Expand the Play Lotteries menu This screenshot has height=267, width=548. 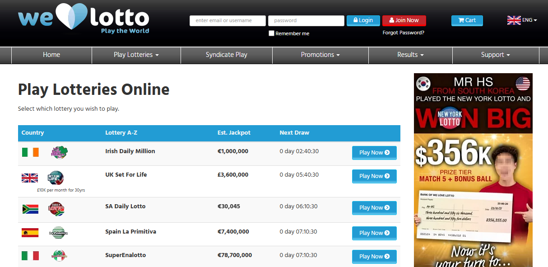(136, 55)
